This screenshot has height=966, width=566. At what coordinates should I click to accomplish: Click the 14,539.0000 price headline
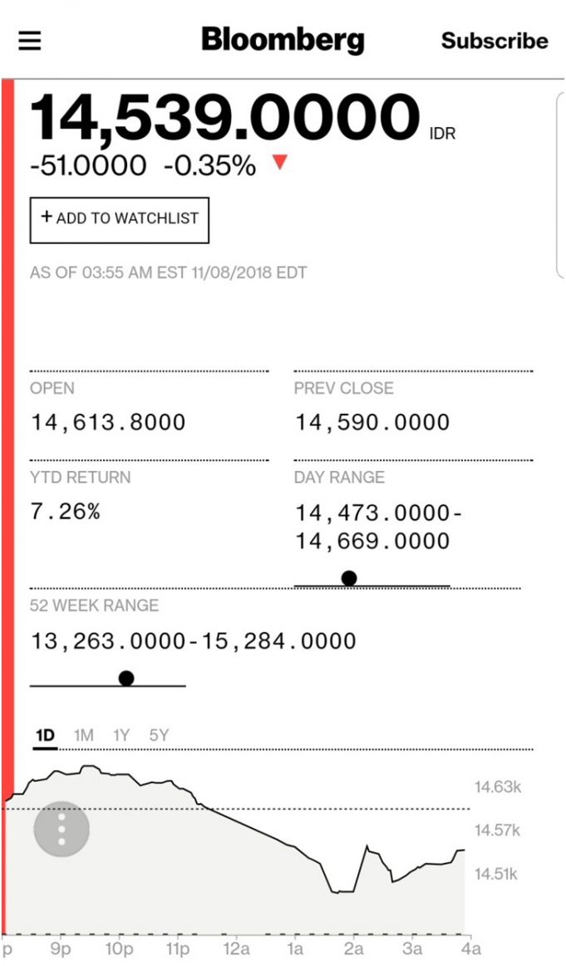pos(225,118)
